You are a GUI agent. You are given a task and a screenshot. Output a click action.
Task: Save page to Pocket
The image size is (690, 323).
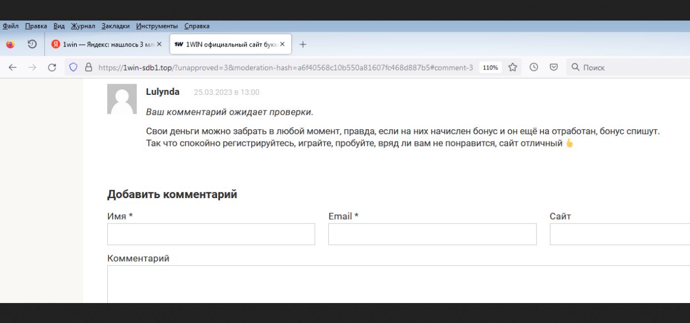[553, 68]
